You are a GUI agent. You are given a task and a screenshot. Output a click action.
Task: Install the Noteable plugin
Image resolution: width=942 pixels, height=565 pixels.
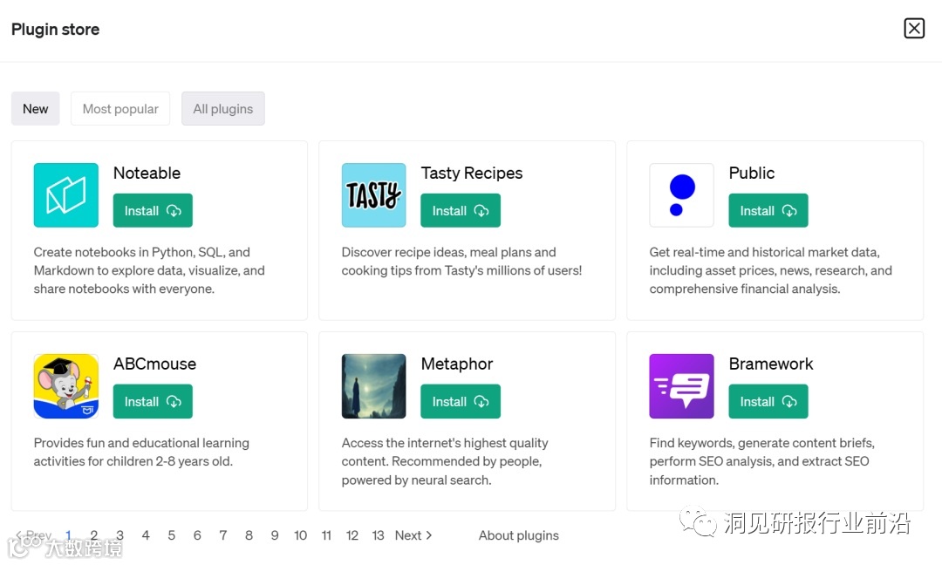[153, 211]
